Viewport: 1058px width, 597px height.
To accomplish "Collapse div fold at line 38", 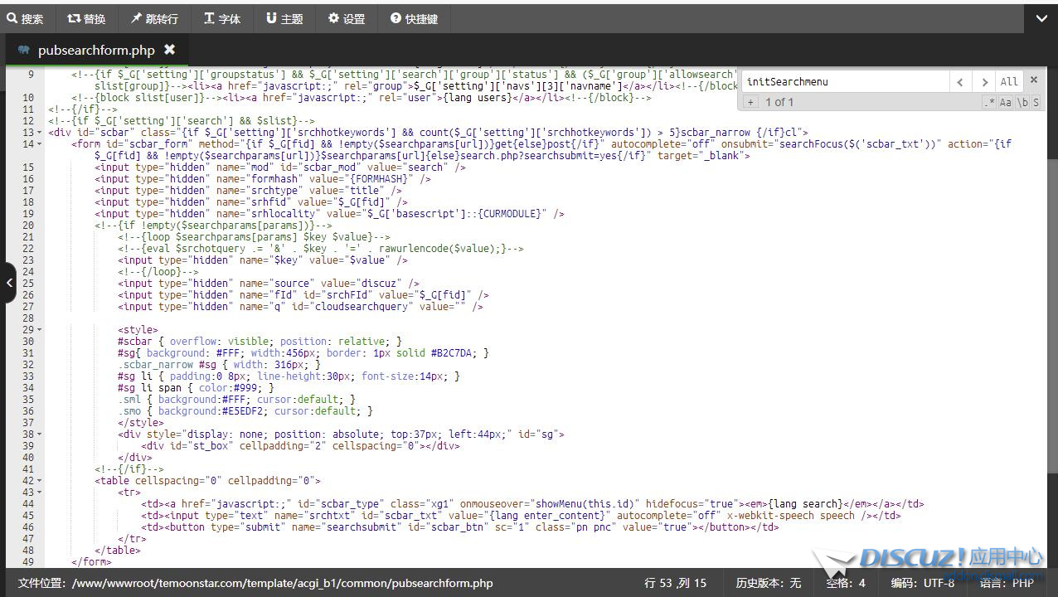I will pos(39,434).
